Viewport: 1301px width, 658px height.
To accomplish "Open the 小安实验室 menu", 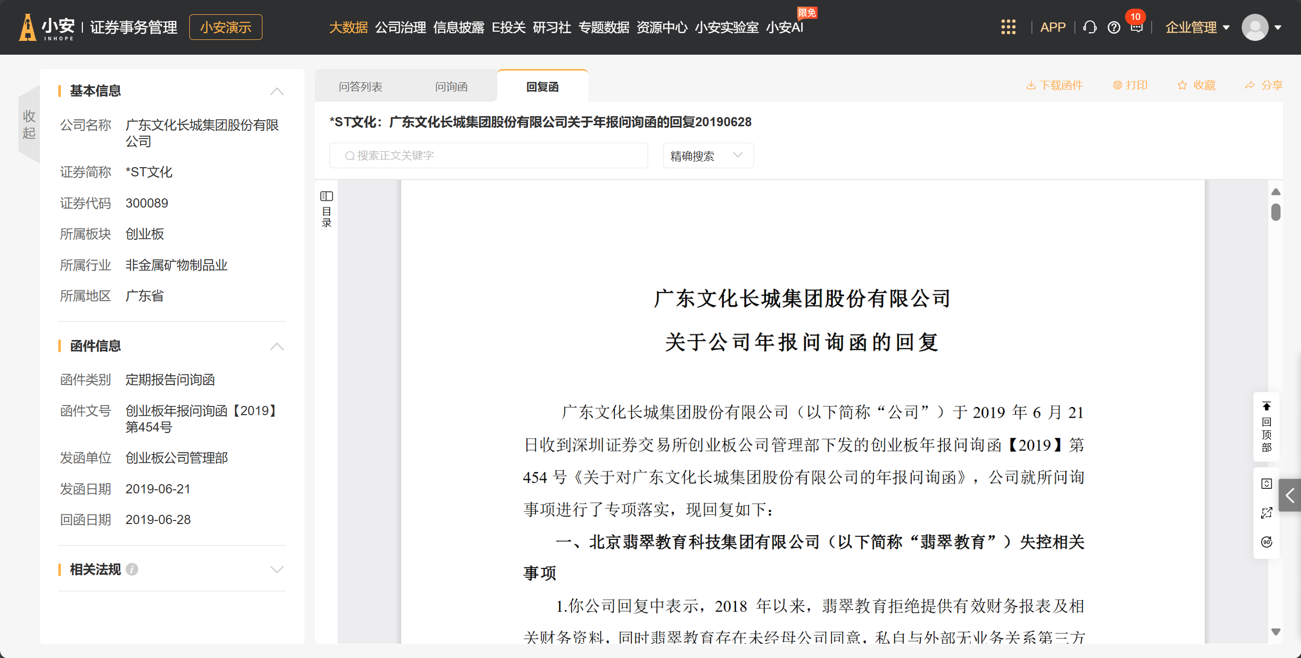I will click(x=726, y=28).
